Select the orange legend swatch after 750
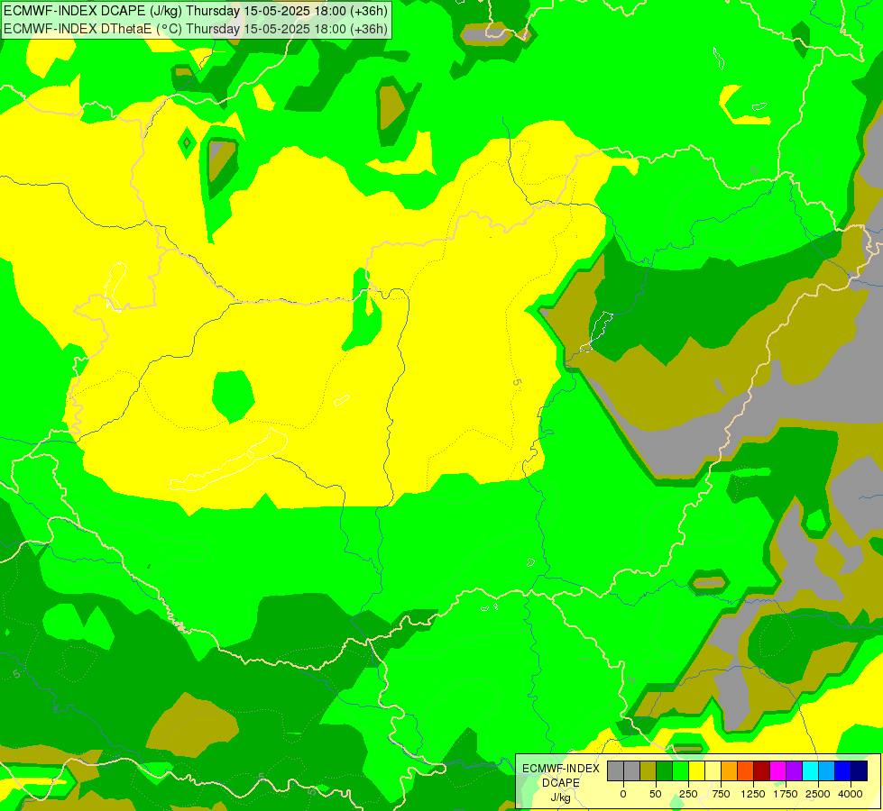883x811 pixels. coord(730,770)
